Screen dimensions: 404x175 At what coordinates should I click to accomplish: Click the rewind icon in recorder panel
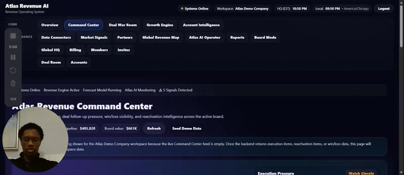[13, 99]
